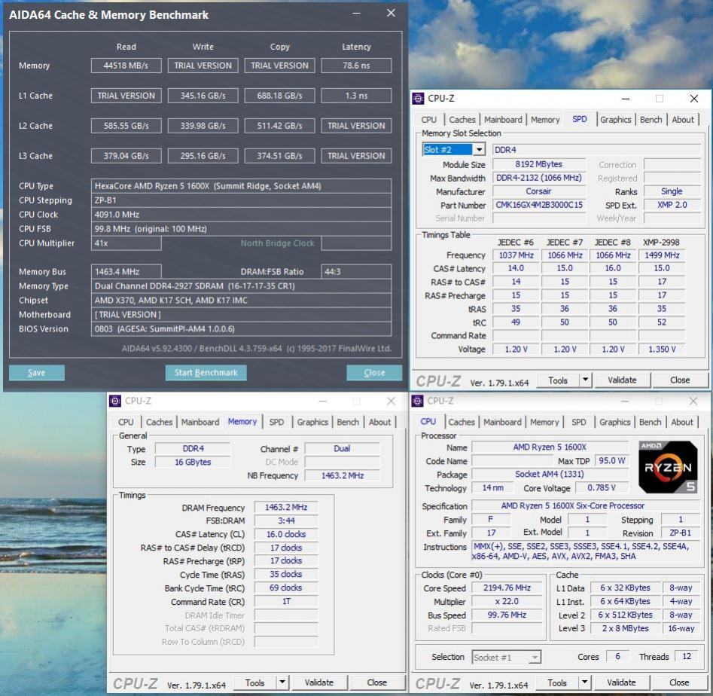Screen dimensions: 713x696
Task: Click XMP-2998 voltage 1.350 V
Action: click(662, 349)
